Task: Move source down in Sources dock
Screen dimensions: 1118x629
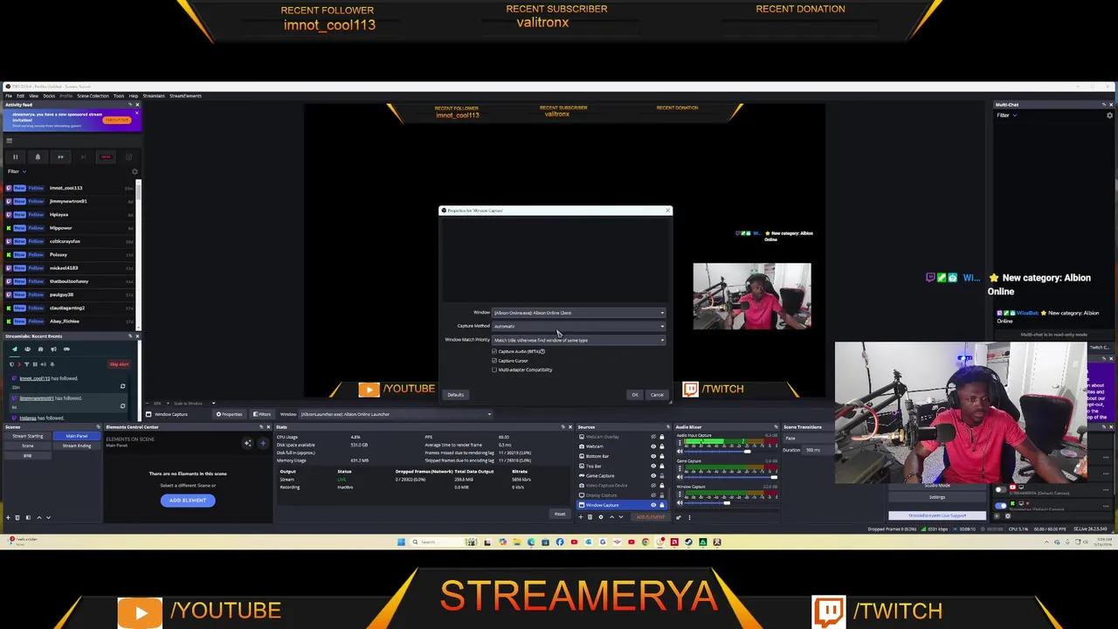Action: 621,517
